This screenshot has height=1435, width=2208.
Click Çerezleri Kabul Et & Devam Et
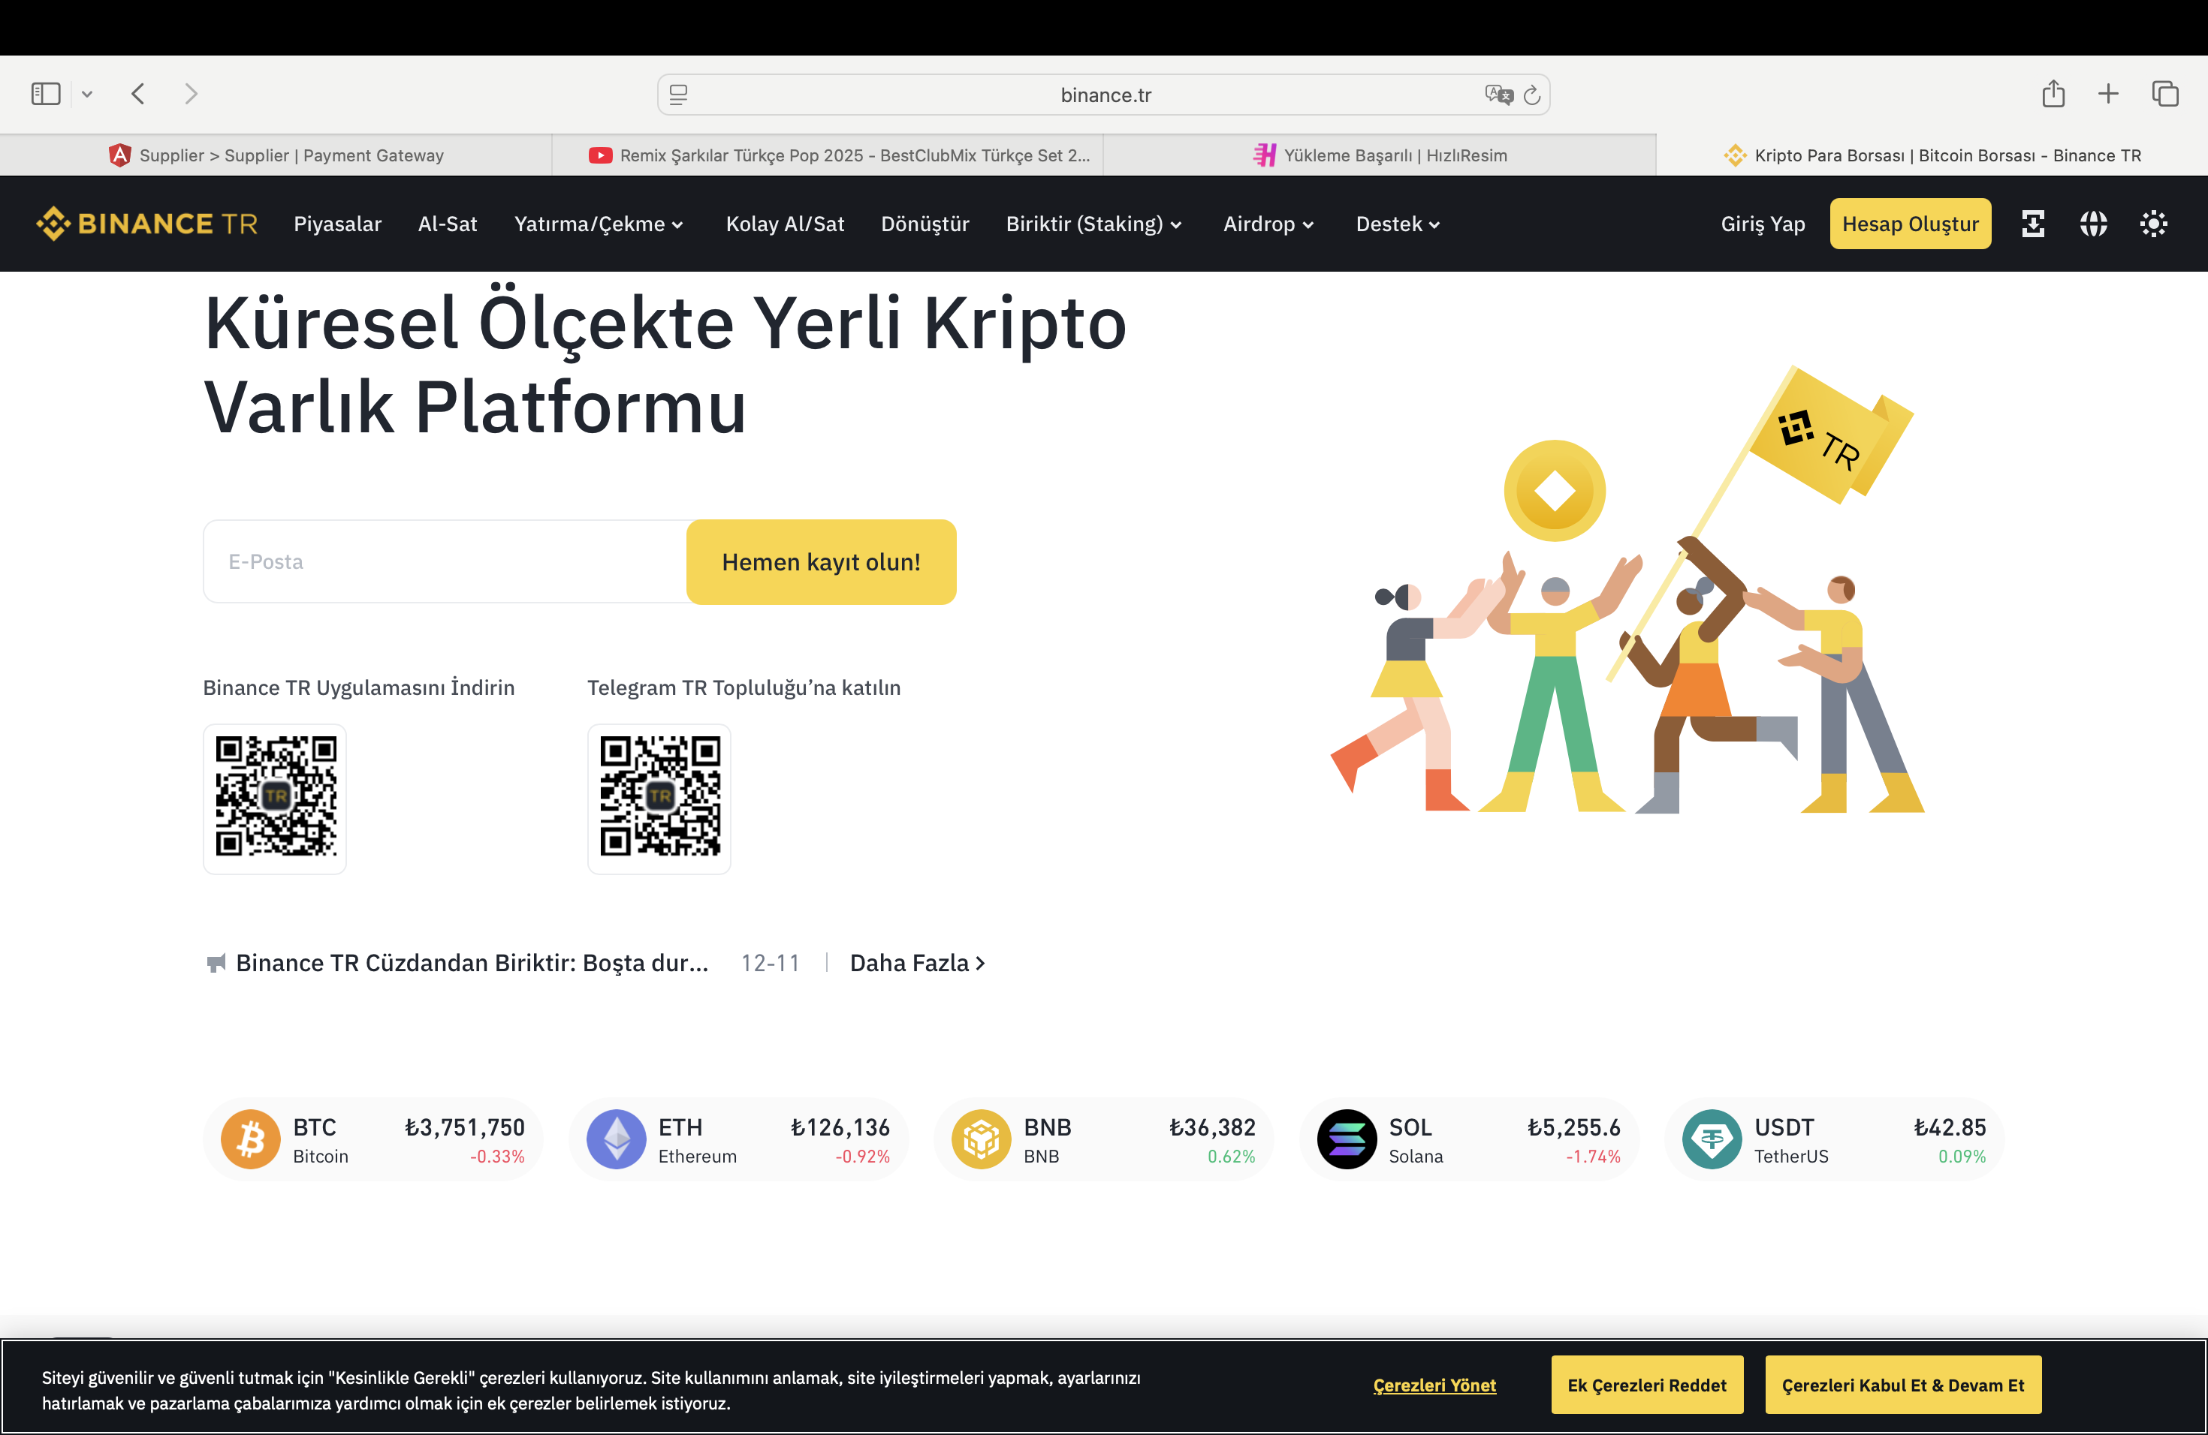(1903, 1385)
